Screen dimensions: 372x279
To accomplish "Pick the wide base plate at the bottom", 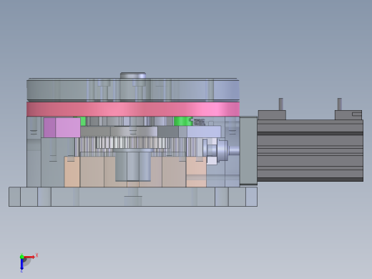I will click(x=133, y=197).
